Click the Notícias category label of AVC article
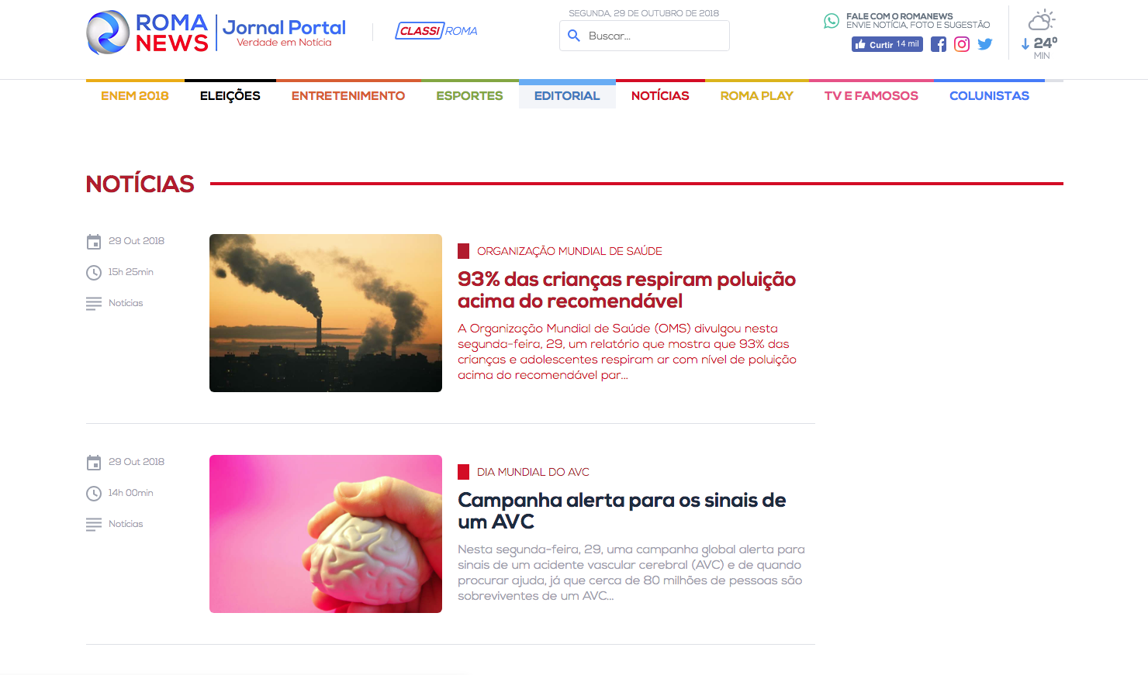1148x675 pixels. point(126,524)
